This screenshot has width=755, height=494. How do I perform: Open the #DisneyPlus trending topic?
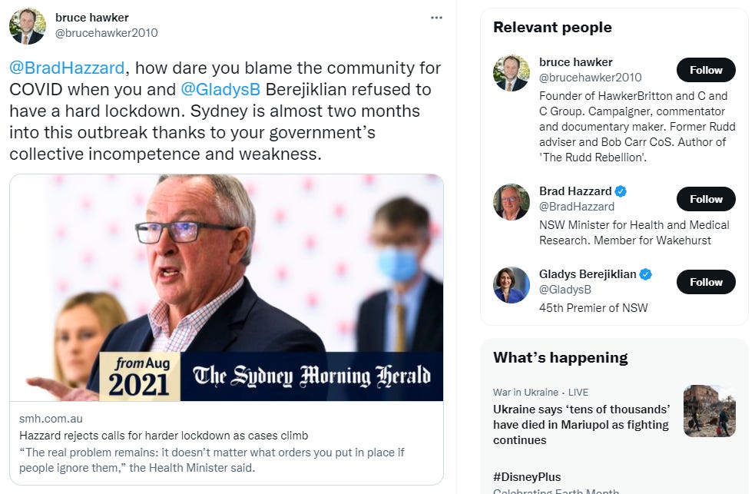tap(527, 477)
